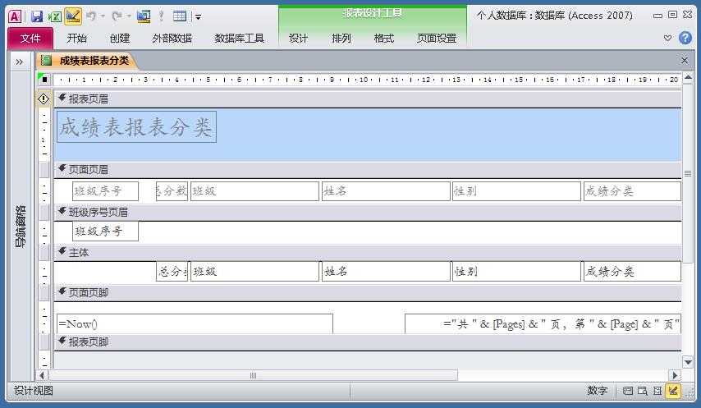Select the 班级序号 text box in group header
Viewport: 701px width, 408px height.
[106, 231]
